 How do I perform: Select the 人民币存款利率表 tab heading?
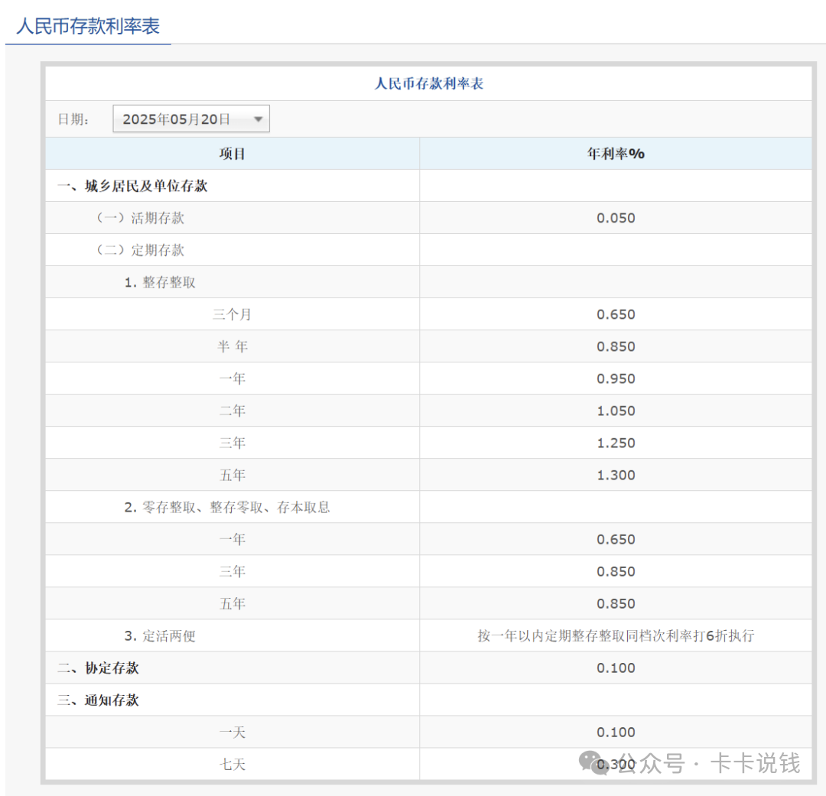click(88, 26)
